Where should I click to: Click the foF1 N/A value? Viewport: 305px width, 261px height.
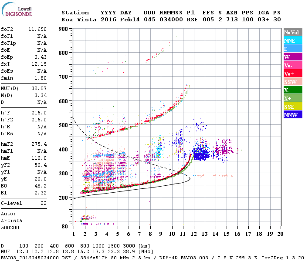[42, 36]
